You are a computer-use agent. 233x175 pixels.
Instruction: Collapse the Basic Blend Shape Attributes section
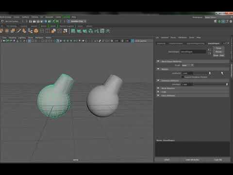(x=158, y=61)
